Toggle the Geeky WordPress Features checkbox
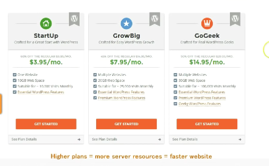 [175, 104]
